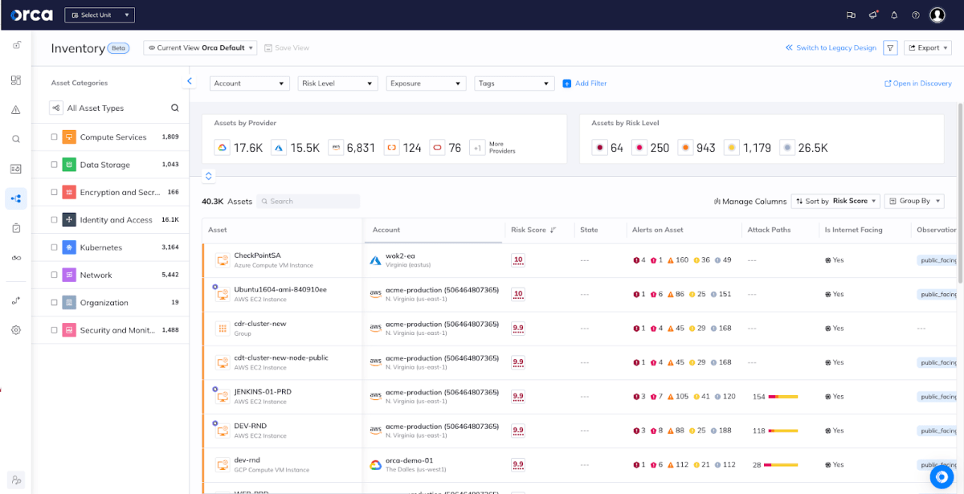Click the Manage Columns button
The width and height of the screenshot is (964, 494).
[x=750, y=202]
